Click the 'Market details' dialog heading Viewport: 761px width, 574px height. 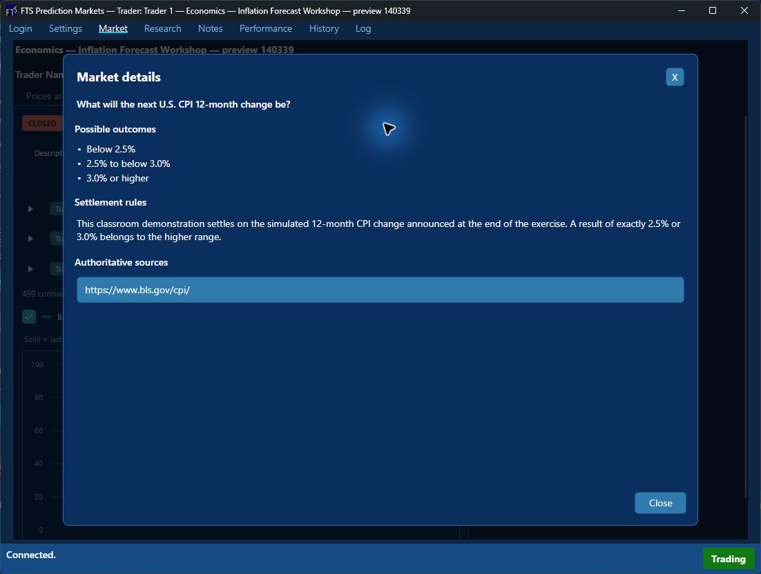[x=118, y=77]
